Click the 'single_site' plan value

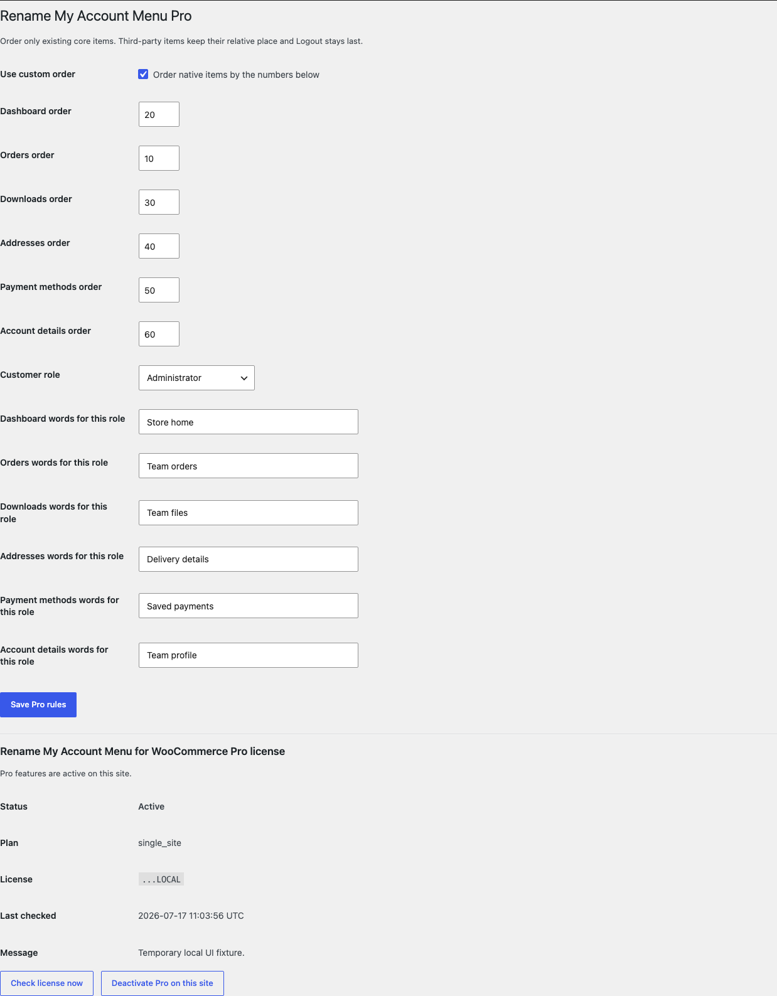159,843
